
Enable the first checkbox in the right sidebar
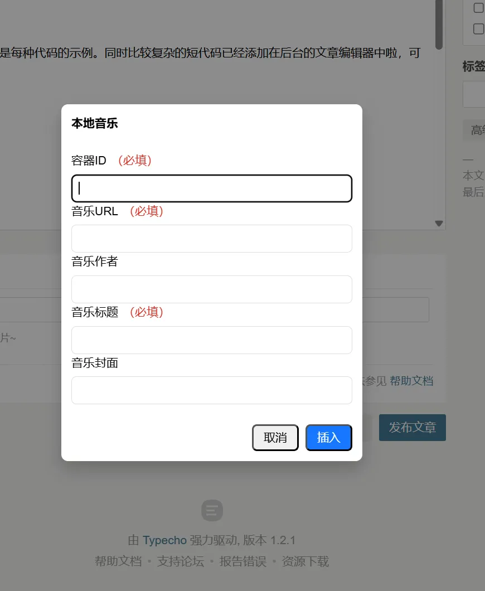(477, 8)
